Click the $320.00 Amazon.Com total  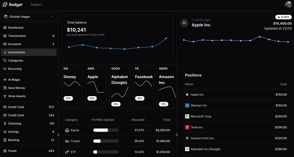tap(281, 138)
